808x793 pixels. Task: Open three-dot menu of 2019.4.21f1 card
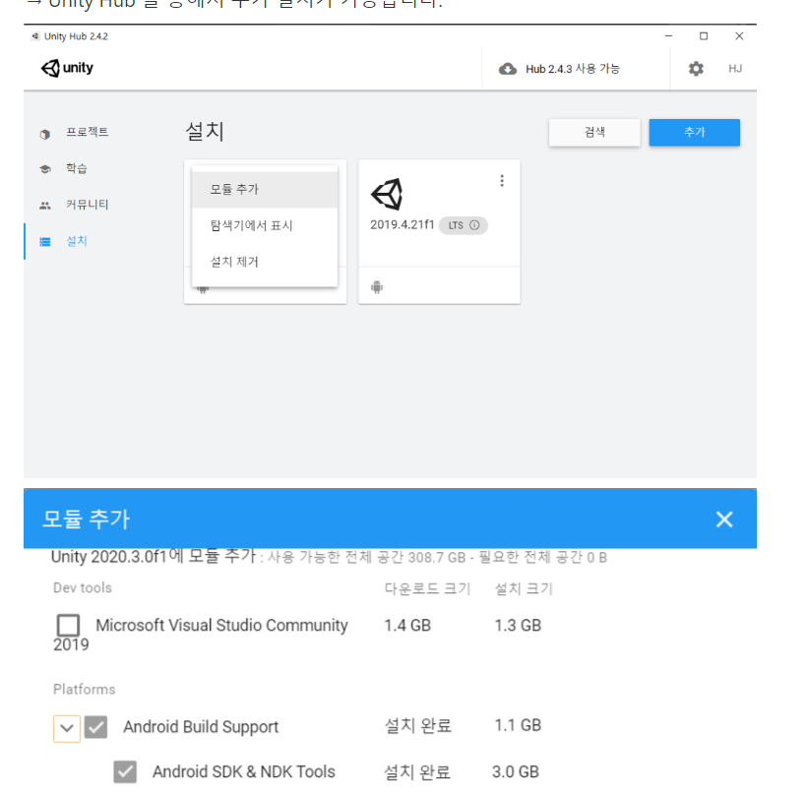(502, 181)
